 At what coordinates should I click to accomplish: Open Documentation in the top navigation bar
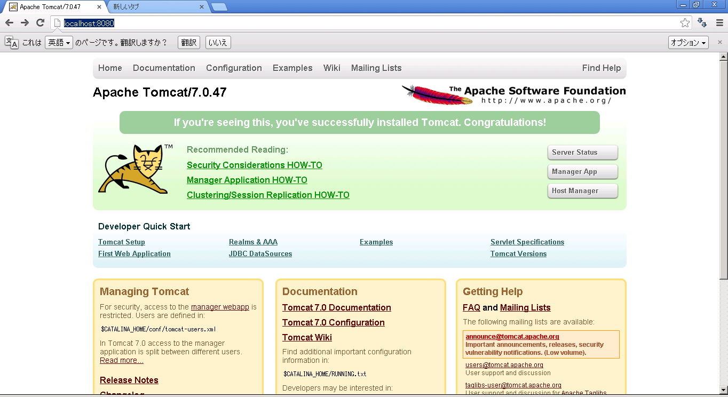(x=164, y=68)
